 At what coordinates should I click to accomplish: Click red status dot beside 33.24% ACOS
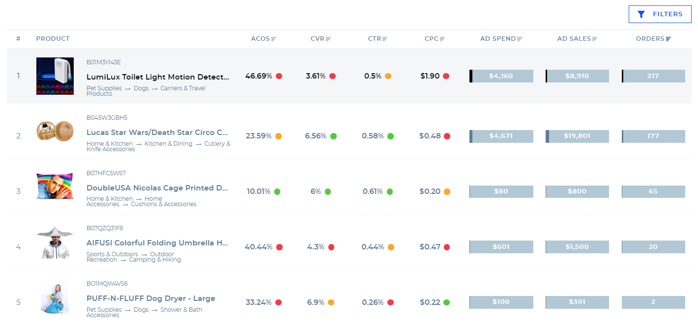click(278, 302)
